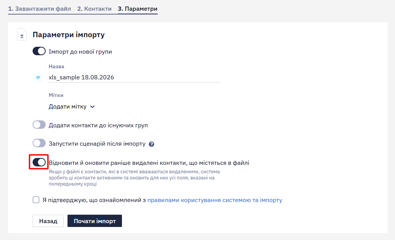Screen dimensions: 395x240
Task: Disable the restore deleted contacts switch
Action: click(39, 162)
